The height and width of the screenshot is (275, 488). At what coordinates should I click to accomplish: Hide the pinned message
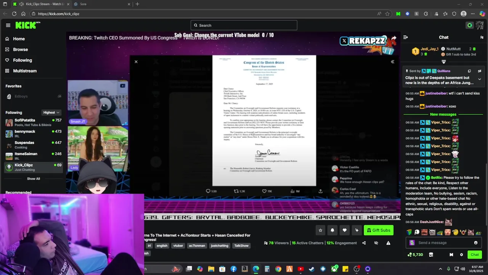[x=480, y=71]
